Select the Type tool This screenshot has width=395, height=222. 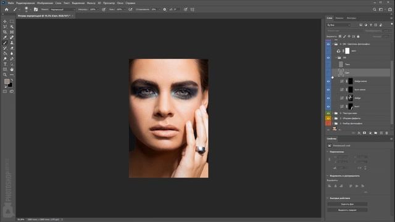pyautogui.click(x=5, y=64)
